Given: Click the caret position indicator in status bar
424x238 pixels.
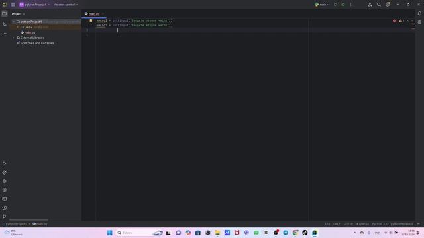Looking at the screenshot, I should point(327,224).
